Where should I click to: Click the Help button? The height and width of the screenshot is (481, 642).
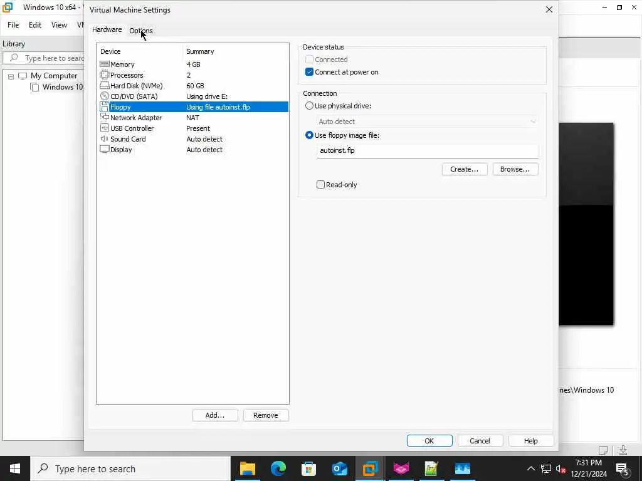coord(531,440)
